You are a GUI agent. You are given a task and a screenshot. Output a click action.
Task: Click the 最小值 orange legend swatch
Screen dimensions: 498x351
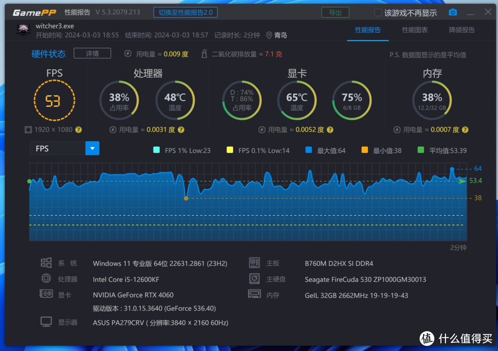(x=365, y=150)
